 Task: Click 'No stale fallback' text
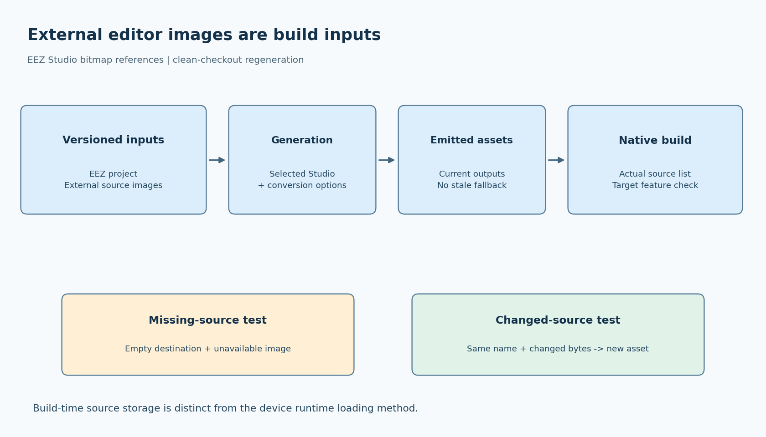(472, 186)
